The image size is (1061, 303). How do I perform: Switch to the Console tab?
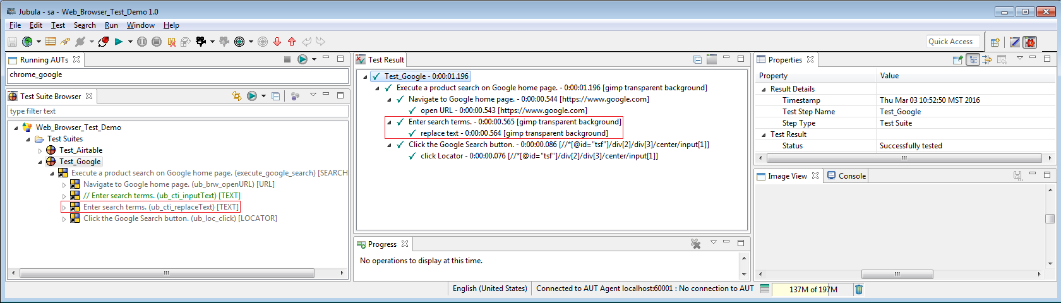click(x=846, y=175)
